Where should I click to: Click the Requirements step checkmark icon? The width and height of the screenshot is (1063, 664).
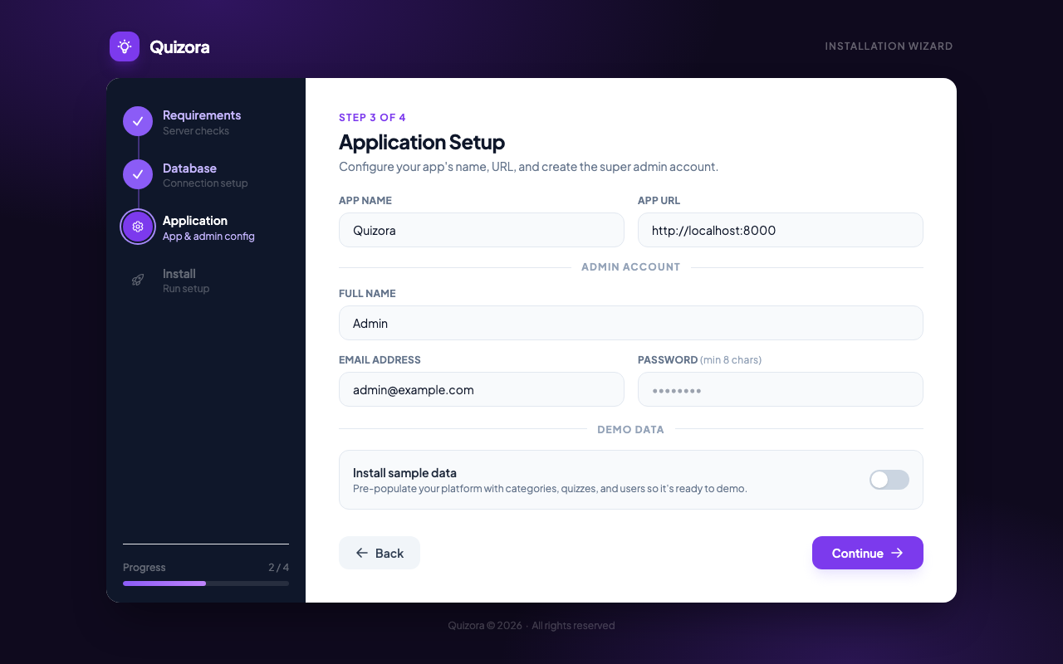click(x=138, y=121)
